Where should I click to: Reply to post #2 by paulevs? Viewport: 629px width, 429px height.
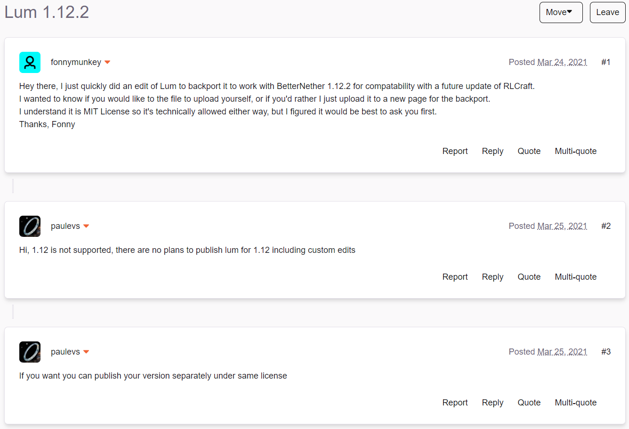coord(492,277)
